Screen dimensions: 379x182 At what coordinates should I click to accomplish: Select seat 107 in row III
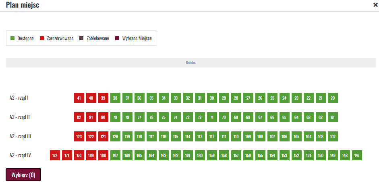(x=272, y=137)
